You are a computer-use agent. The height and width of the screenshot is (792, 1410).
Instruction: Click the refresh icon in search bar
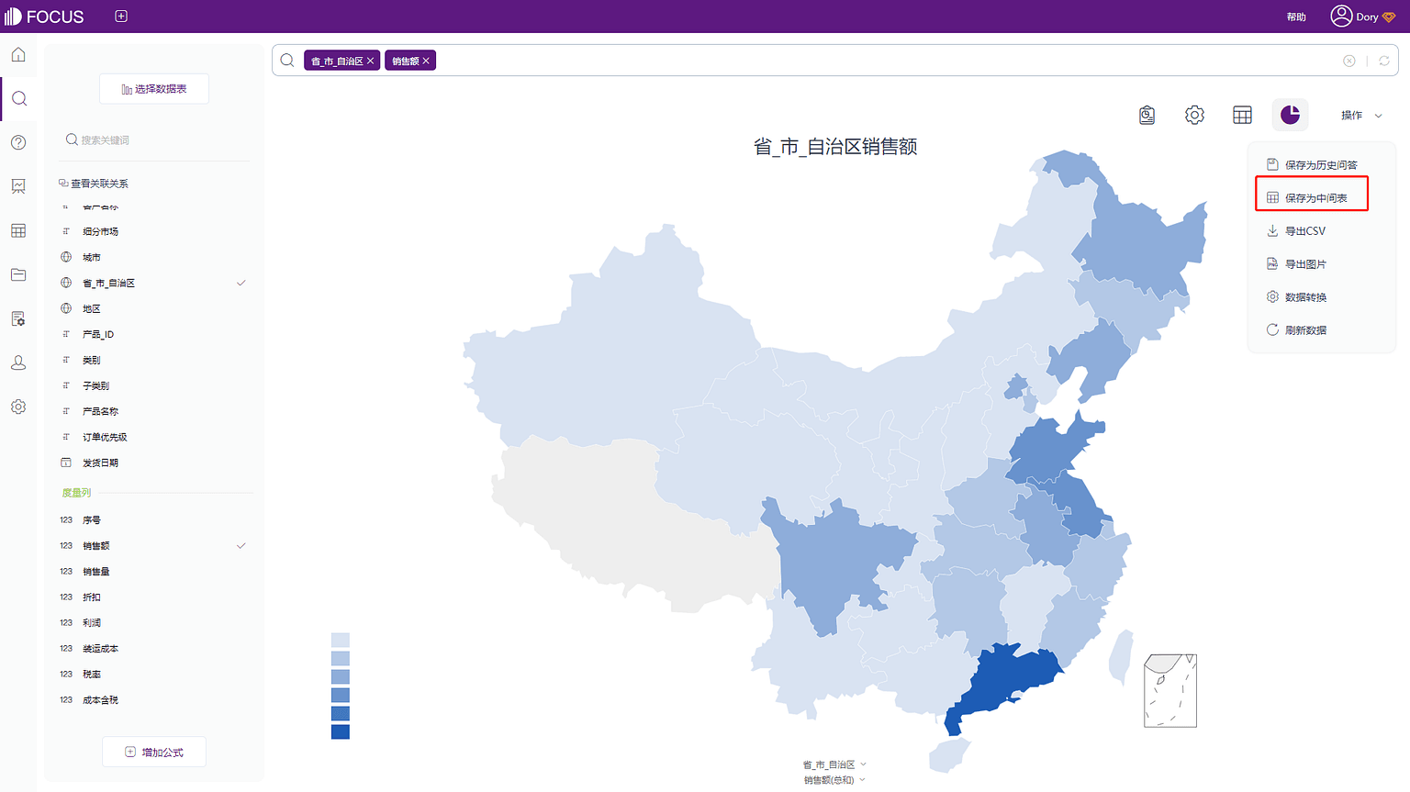[x=1384, y=61]
